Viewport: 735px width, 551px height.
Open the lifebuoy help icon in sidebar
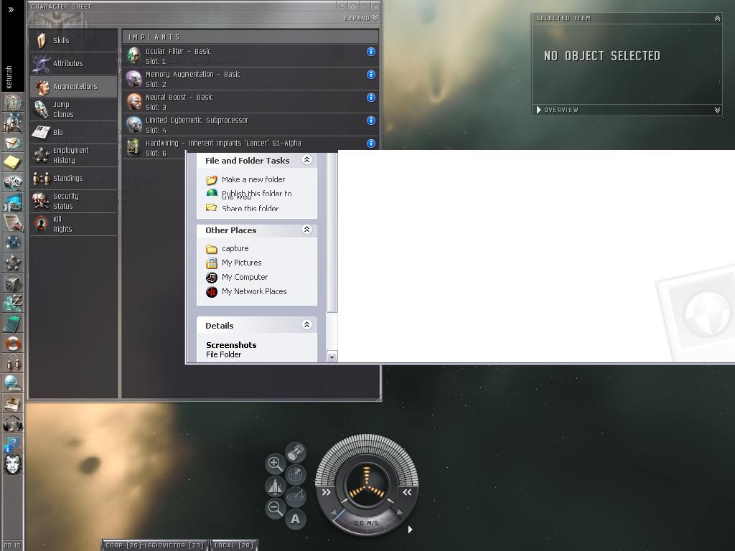13,344
